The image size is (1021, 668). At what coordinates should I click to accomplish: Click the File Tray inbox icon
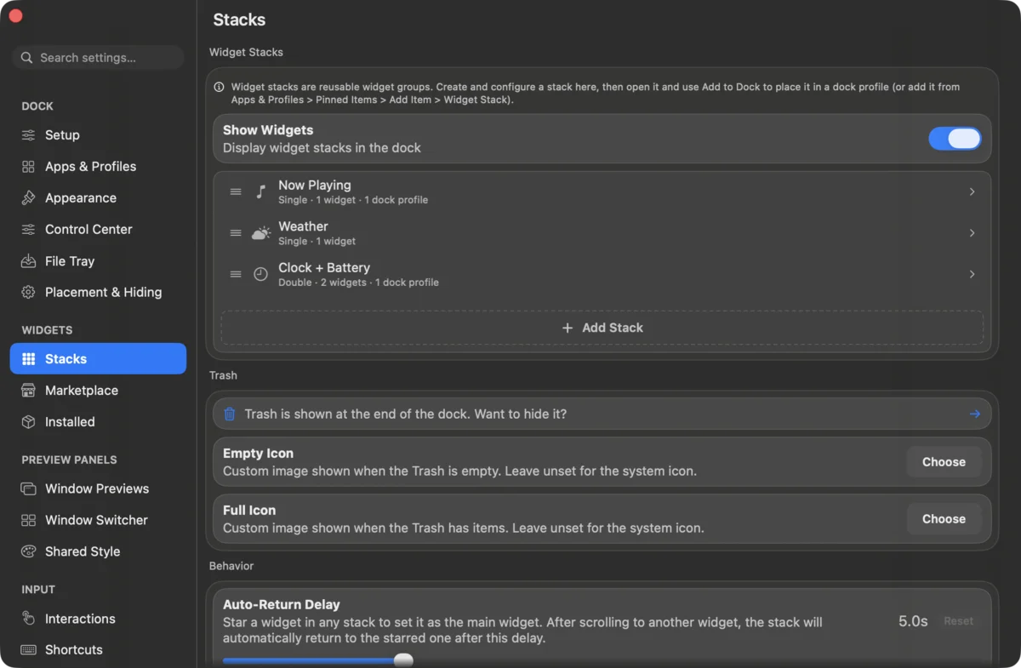coord(29,261)
